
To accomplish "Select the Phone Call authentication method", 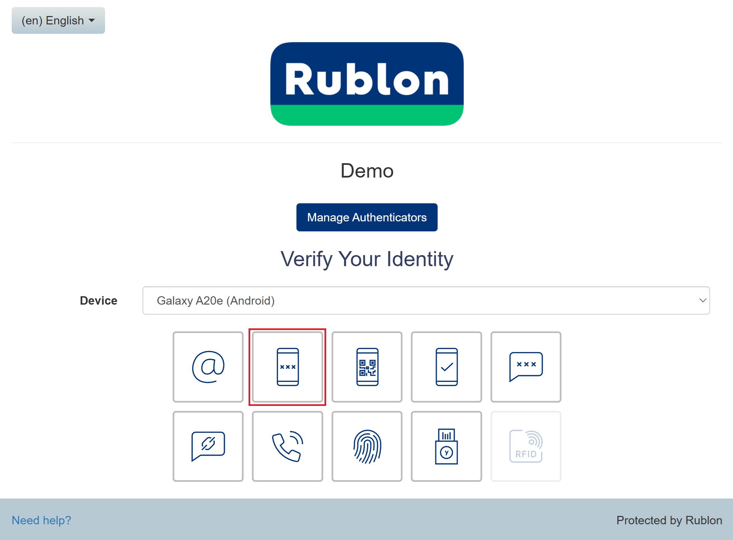I will [x=287, y=446].
